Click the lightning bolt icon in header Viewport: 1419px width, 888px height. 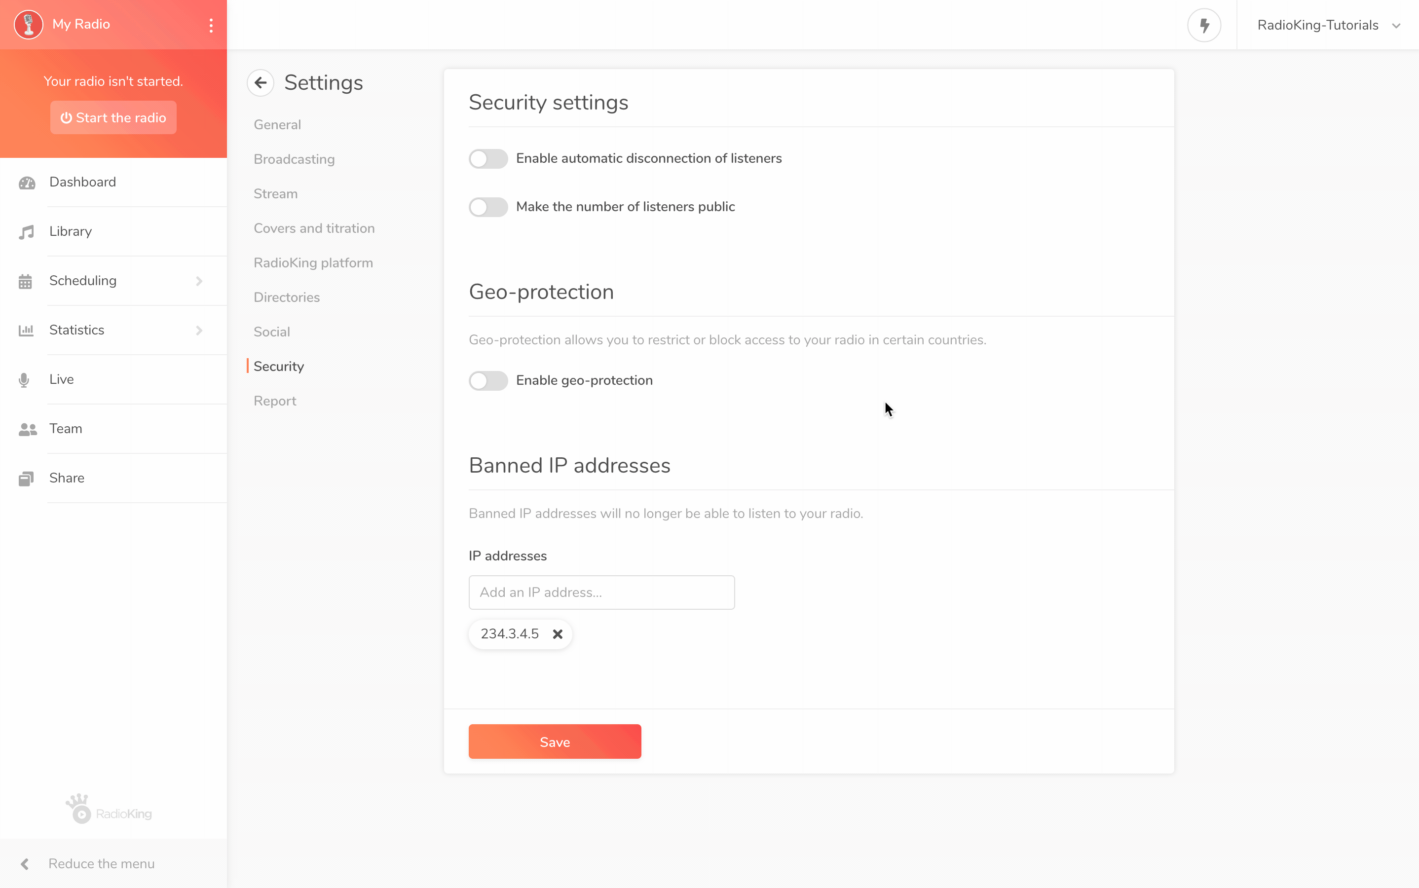pyautogui.click(x=1204, y=25)
